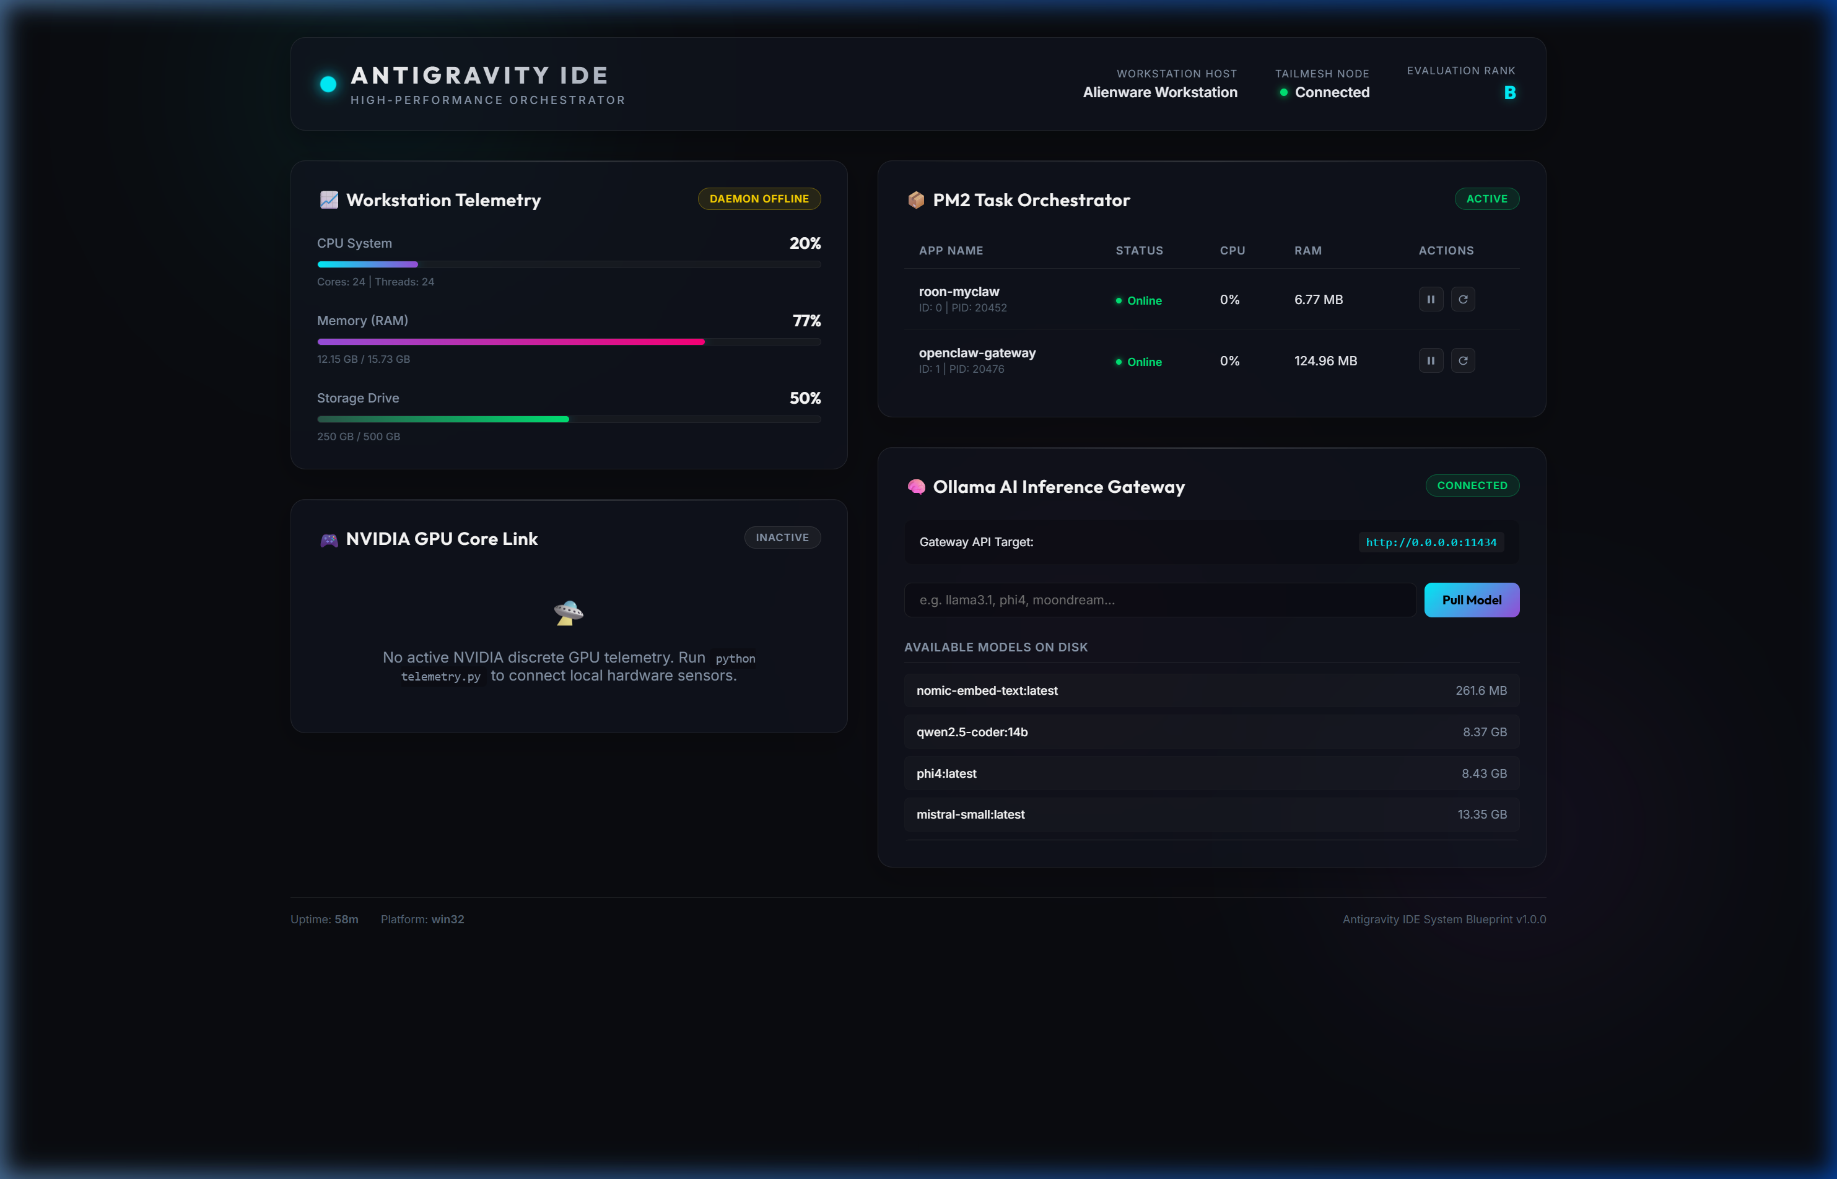Screen dimensions: 1837x1179
Task: Click the ACTIVE badge in PM2 panel
Action: [x=1486, y=198]
